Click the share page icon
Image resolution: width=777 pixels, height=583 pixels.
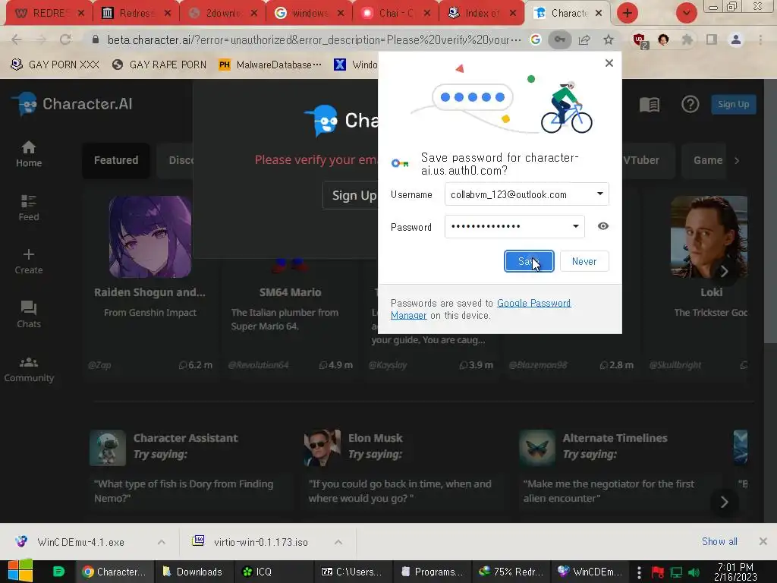coord(584,39)
